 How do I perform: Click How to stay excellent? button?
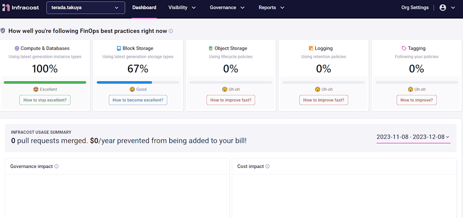[x=45, y=100]
